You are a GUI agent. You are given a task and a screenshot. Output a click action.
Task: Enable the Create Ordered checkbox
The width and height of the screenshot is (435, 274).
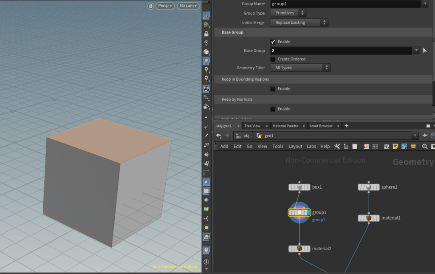[x=272, y=59]
